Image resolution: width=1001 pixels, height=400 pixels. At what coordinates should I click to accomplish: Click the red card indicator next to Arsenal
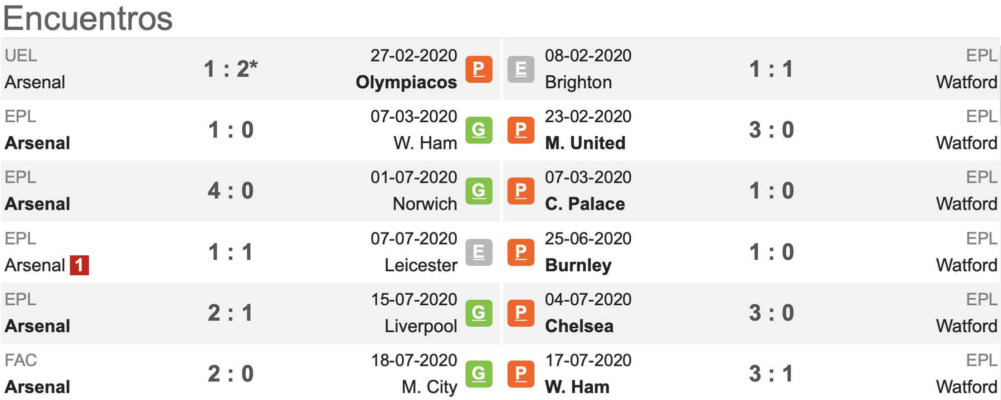tap(79, 265)
